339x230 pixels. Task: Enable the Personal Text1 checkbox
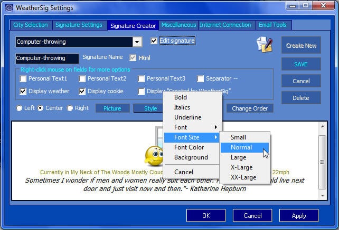coord(23,79)
